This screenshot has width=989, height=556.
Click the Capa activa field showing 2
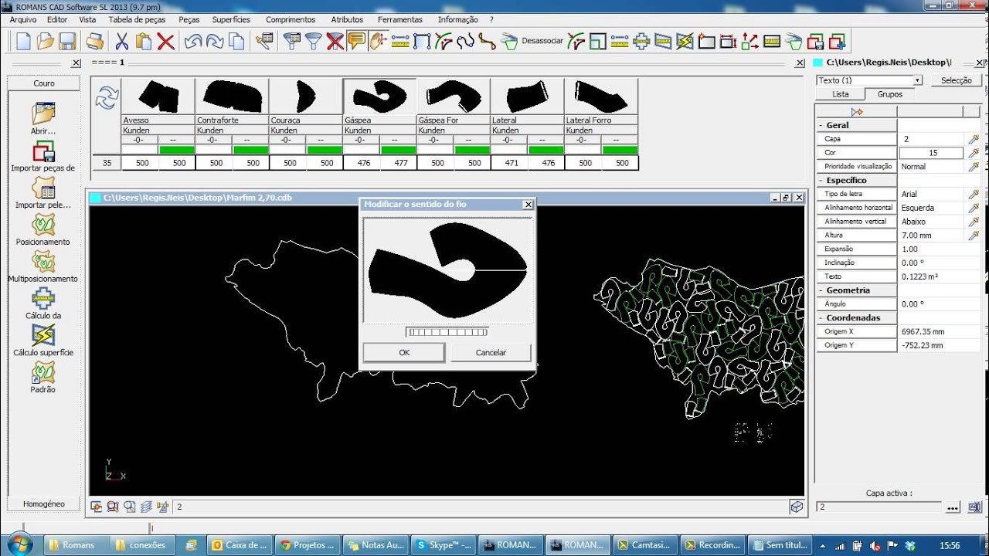pos(879,507)
